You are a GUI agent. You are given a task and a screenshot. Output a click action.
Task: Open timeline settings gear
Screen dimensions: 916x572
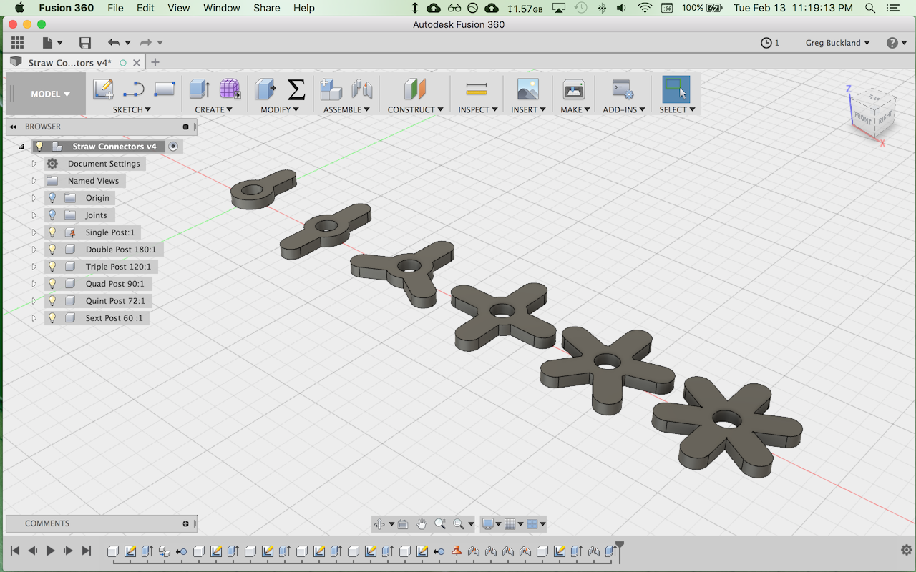(906, 551)
